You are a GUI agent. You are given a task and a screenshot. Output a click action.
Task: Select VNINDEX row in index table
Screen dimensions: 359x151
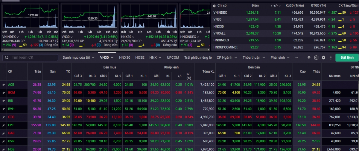pyautogui.click(x=285, y=13)
